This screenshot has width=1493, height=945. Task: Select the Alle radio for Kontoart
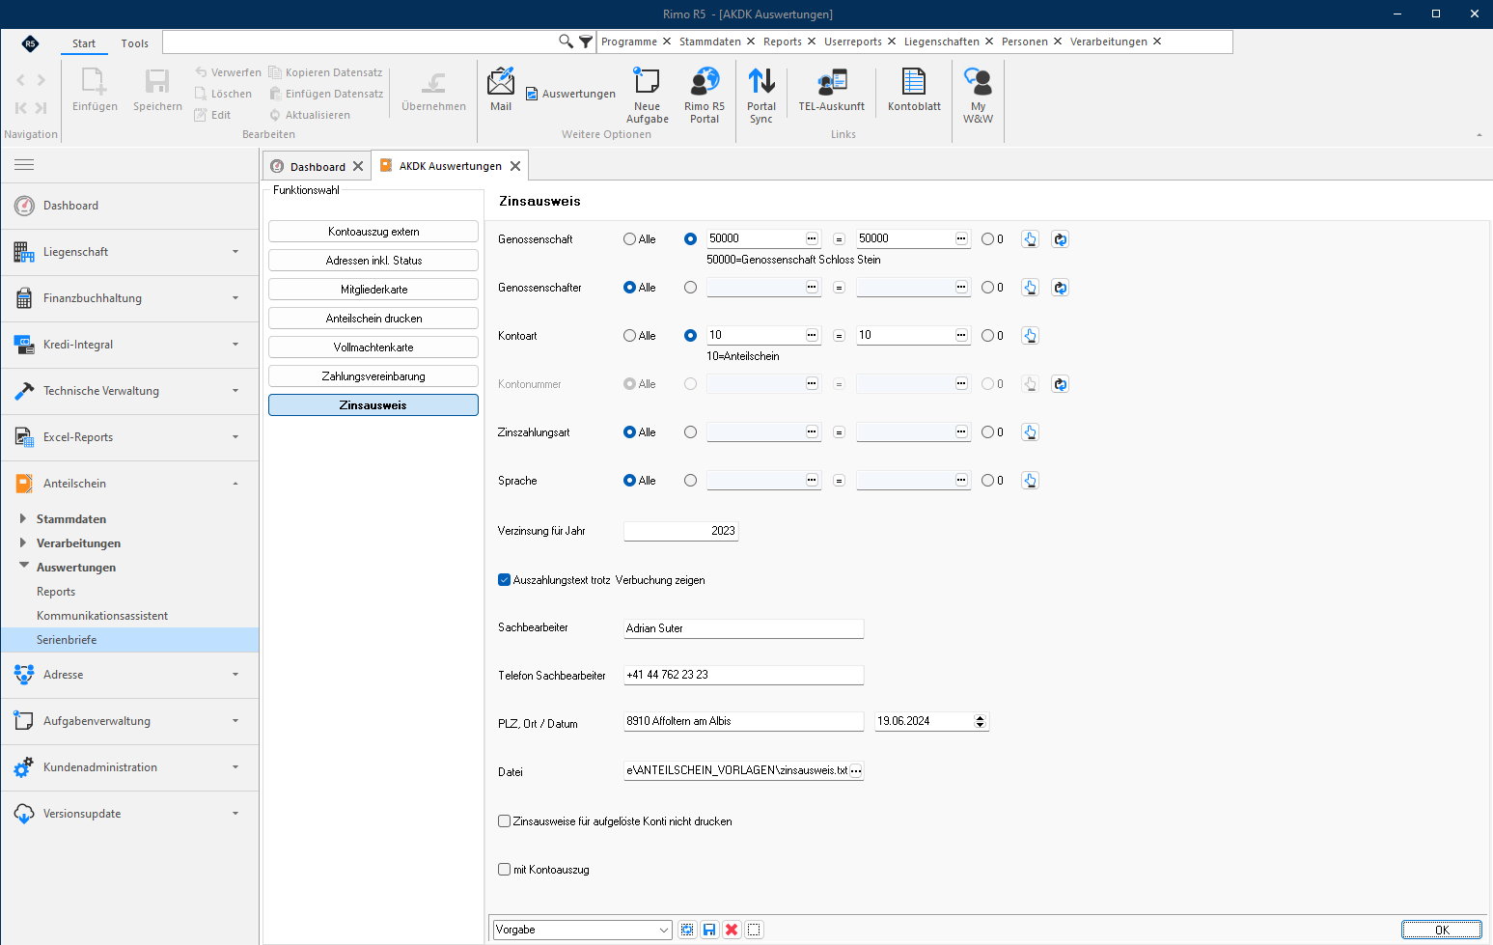pyautogui.click(x=630, y=336)
